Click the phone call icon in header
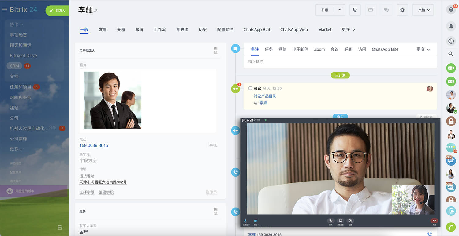 [x=355, y=10]
